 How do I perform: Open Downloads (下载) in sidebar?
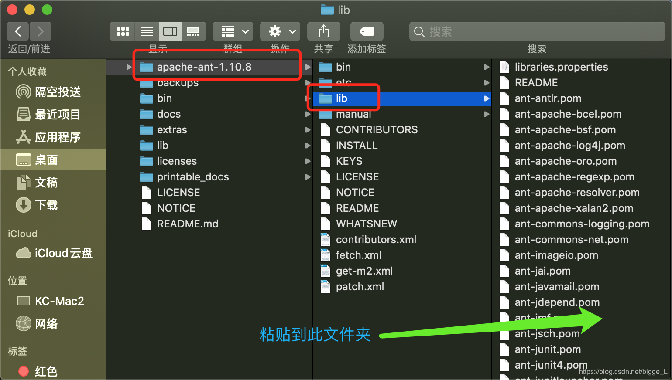(x=53, y=205)
